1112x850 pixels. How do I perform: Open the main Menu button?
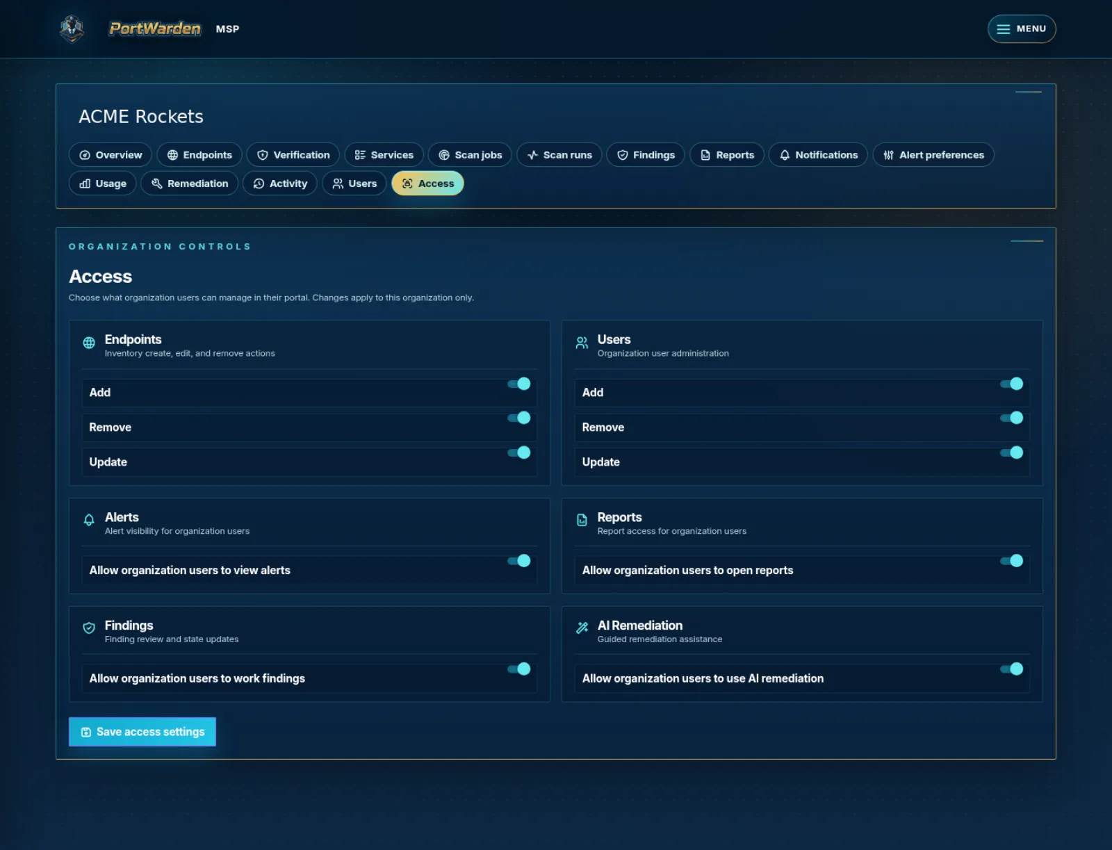pos(1022,29)
